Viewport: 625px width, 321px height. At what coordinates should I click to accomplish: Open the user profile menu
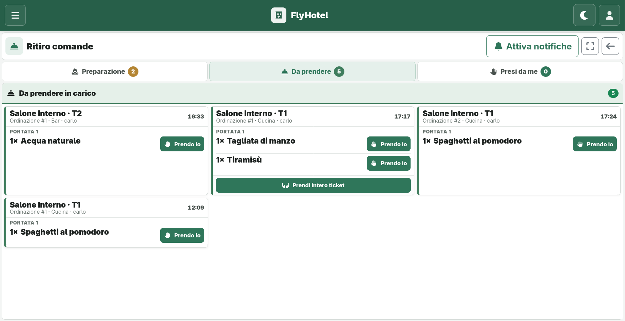[x=609, y=15]
